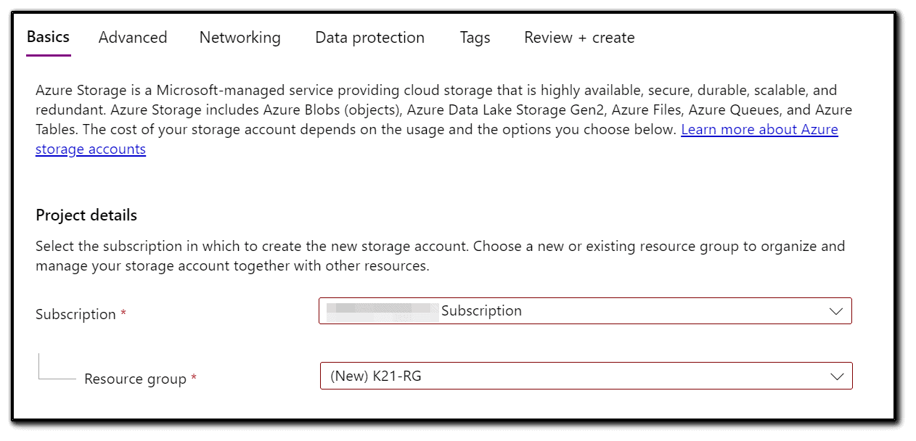916x441 pixels.
Task: Click the Subscription required field label
Action: 75,313
